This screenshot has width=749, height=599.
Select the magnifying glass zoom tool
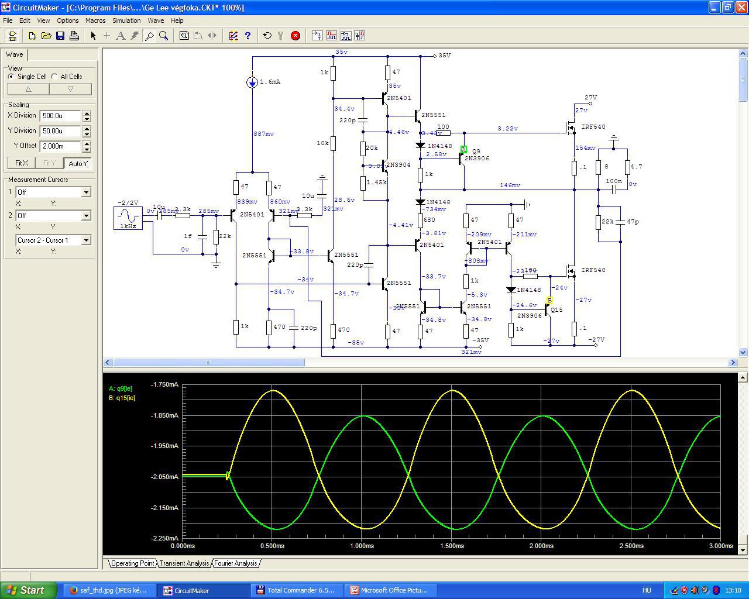[164, 36]
